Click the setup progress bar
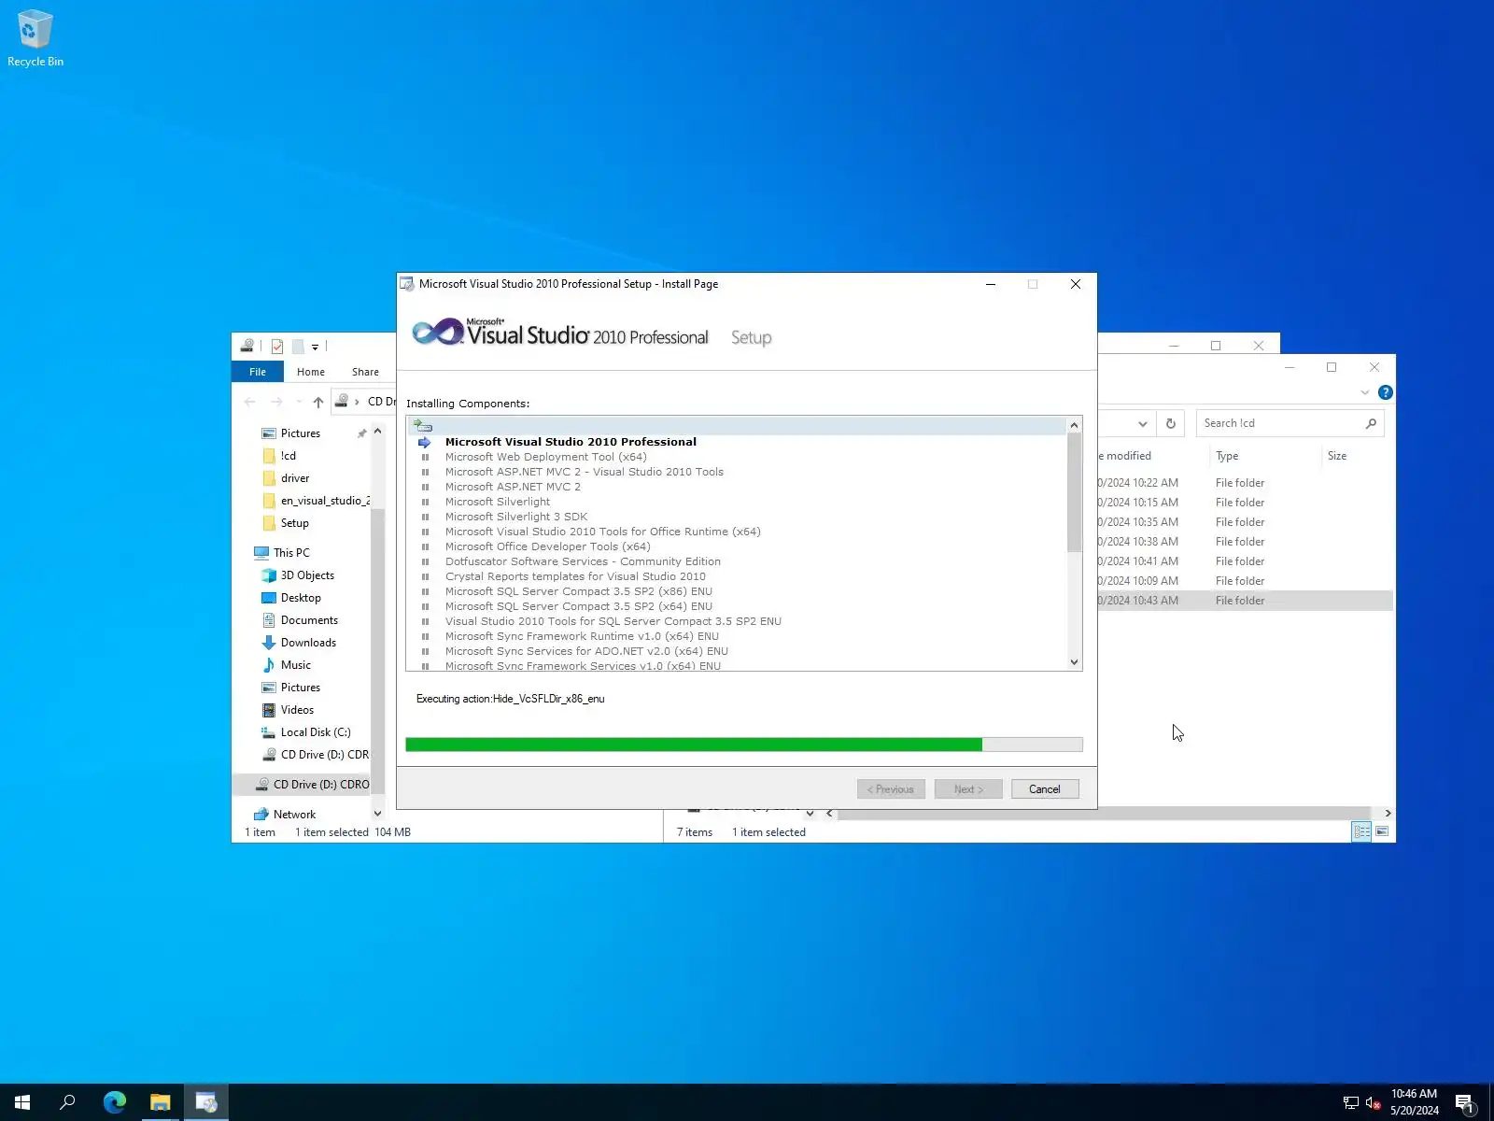1494x1121 pixels. point(744,745)
